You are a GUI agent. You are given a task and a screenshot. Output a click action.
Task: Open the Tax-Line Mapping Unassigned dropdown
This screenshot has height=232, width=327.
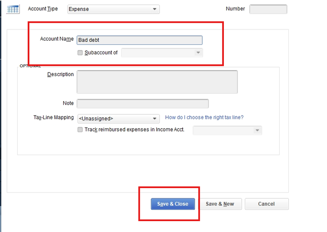(119, 119)
